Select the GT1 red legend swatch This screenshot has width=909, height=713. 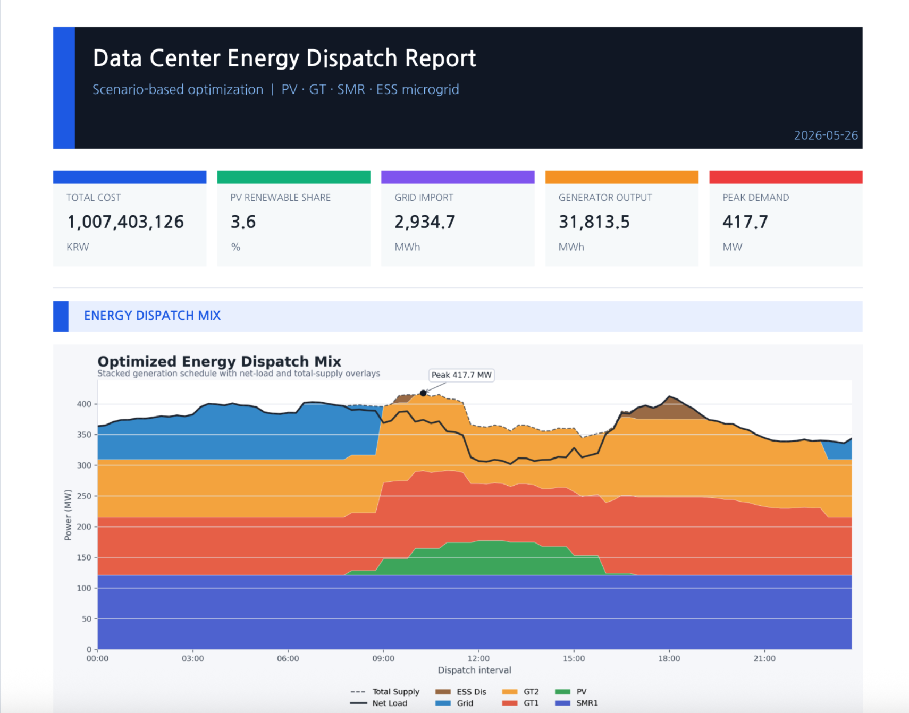pyautogui.click(x=510, y=703)
